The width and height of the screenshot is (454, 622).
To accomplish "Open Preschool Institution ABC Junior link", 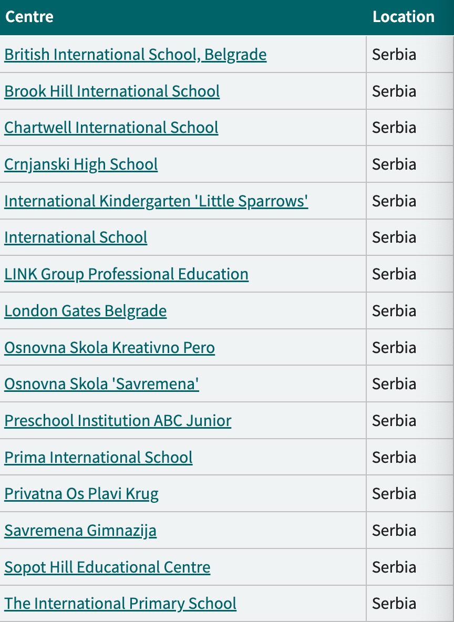I will (x=118, y=421).
